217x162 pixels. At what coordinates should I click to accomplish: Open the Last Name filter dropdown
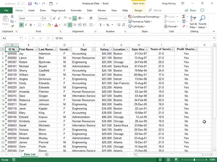point(55,49)
